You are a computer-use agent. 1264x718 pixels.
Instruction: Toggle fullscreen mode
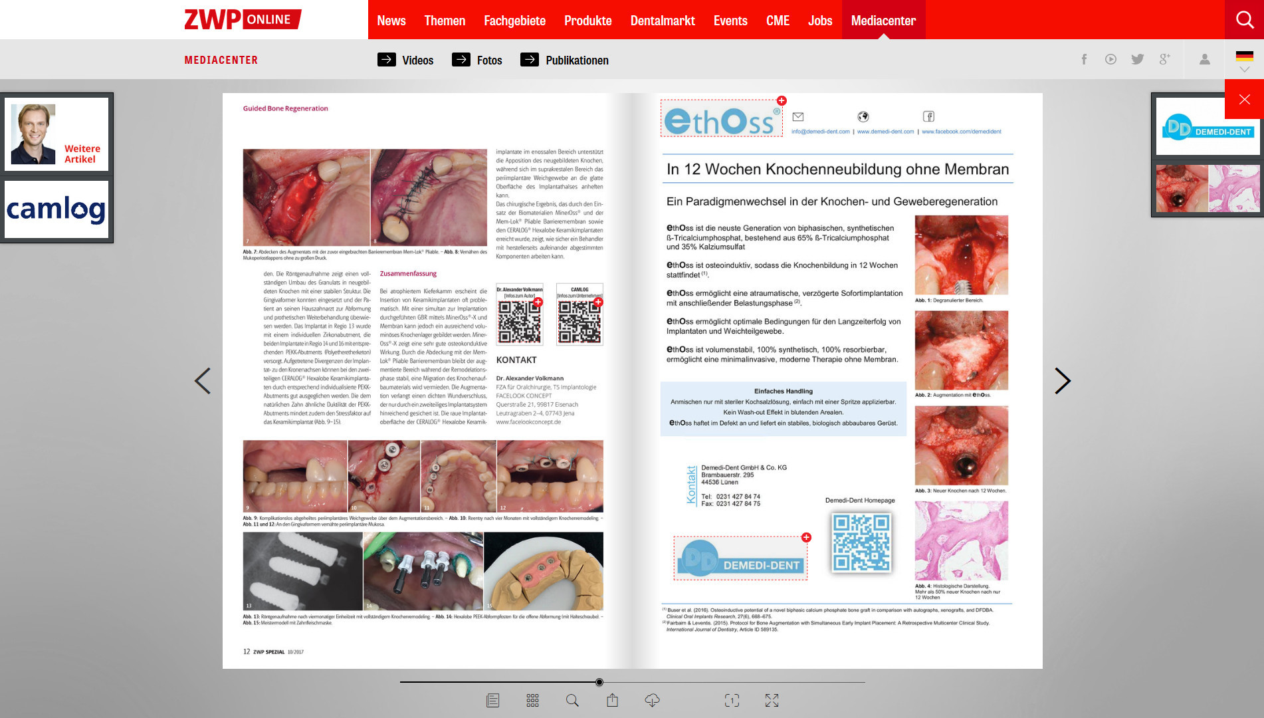tap(772, 700)
